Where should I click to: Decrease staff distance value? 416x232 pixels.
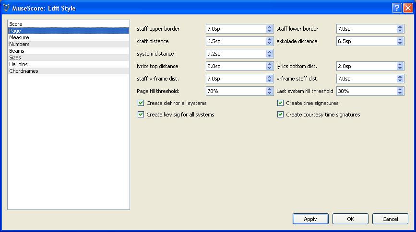[x=270, y=43]
